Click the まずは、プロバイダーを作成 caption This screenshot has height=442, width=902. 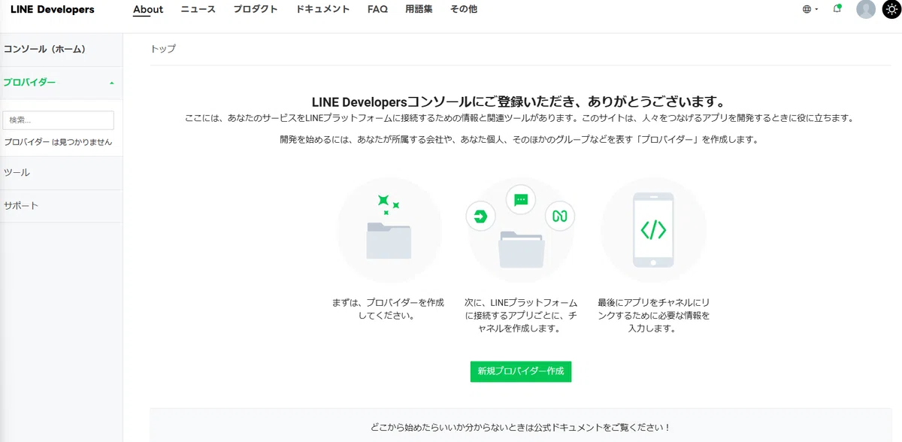[x=389, y=309]
